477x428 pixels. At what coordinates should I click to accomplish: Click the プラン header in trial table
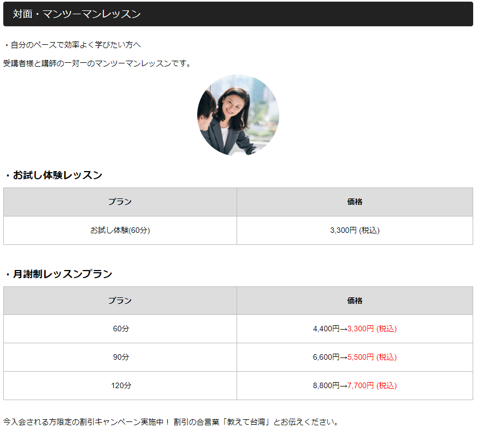120,202
